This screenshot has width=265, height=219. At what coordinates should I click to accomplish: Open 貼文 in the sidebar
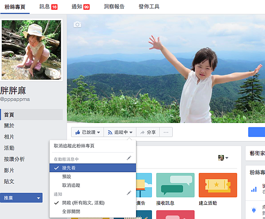point(9,181)
